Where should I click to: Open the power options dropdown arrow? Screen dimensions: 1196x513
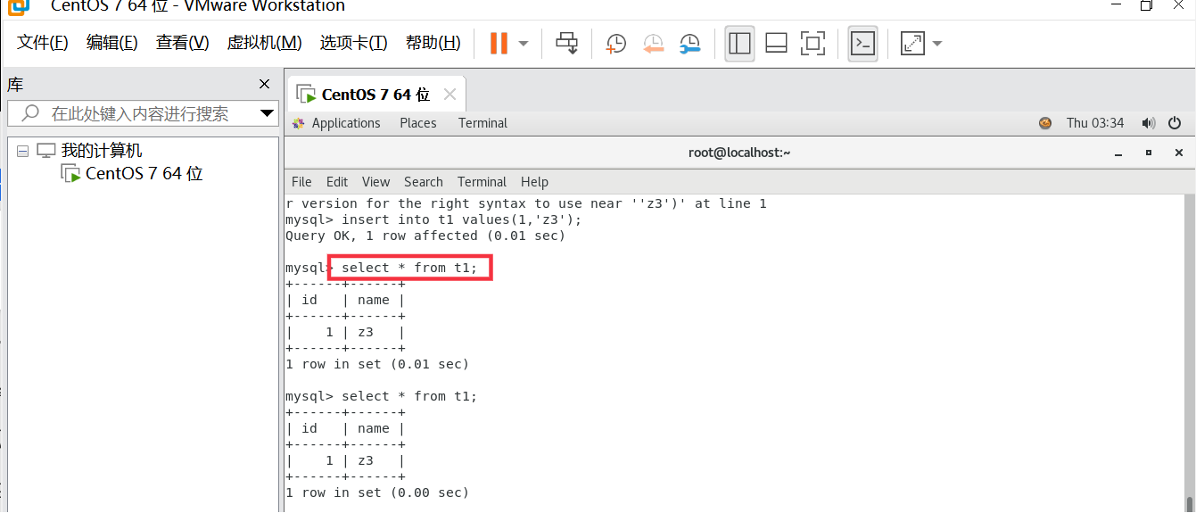pyautogui.click(x=524, y=43)
